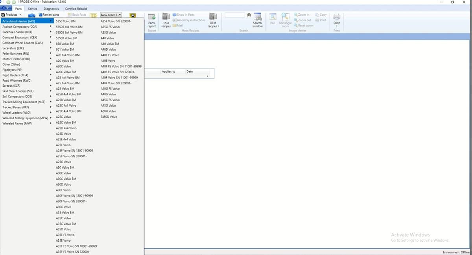Choose model A35F Volvo SN 320001-
Image resolution: width=472 pixels, height=255 pixels.
pos(116,21)
